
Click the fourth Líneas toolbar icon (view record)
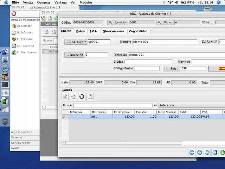(90, 96)
